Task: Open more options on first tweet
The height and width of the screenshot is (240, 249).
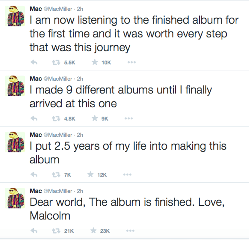Action: pyautogui.click(x=132, y=63)
